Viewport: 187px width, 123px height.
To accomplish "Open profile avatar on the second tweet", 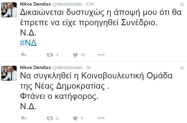I will (9, 73).
